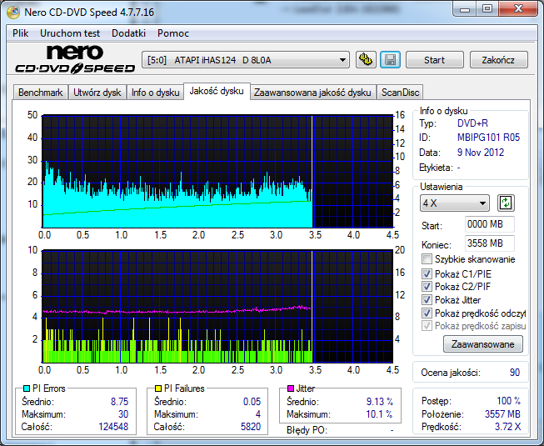Click the PI Errors maximum value 30
Screen dimensions: 544x446
(x=123, y=414)
